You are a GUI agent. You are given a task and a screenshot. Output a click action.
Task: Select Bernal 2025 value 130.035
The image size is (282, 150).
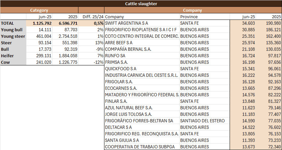(x=269, y=49)
